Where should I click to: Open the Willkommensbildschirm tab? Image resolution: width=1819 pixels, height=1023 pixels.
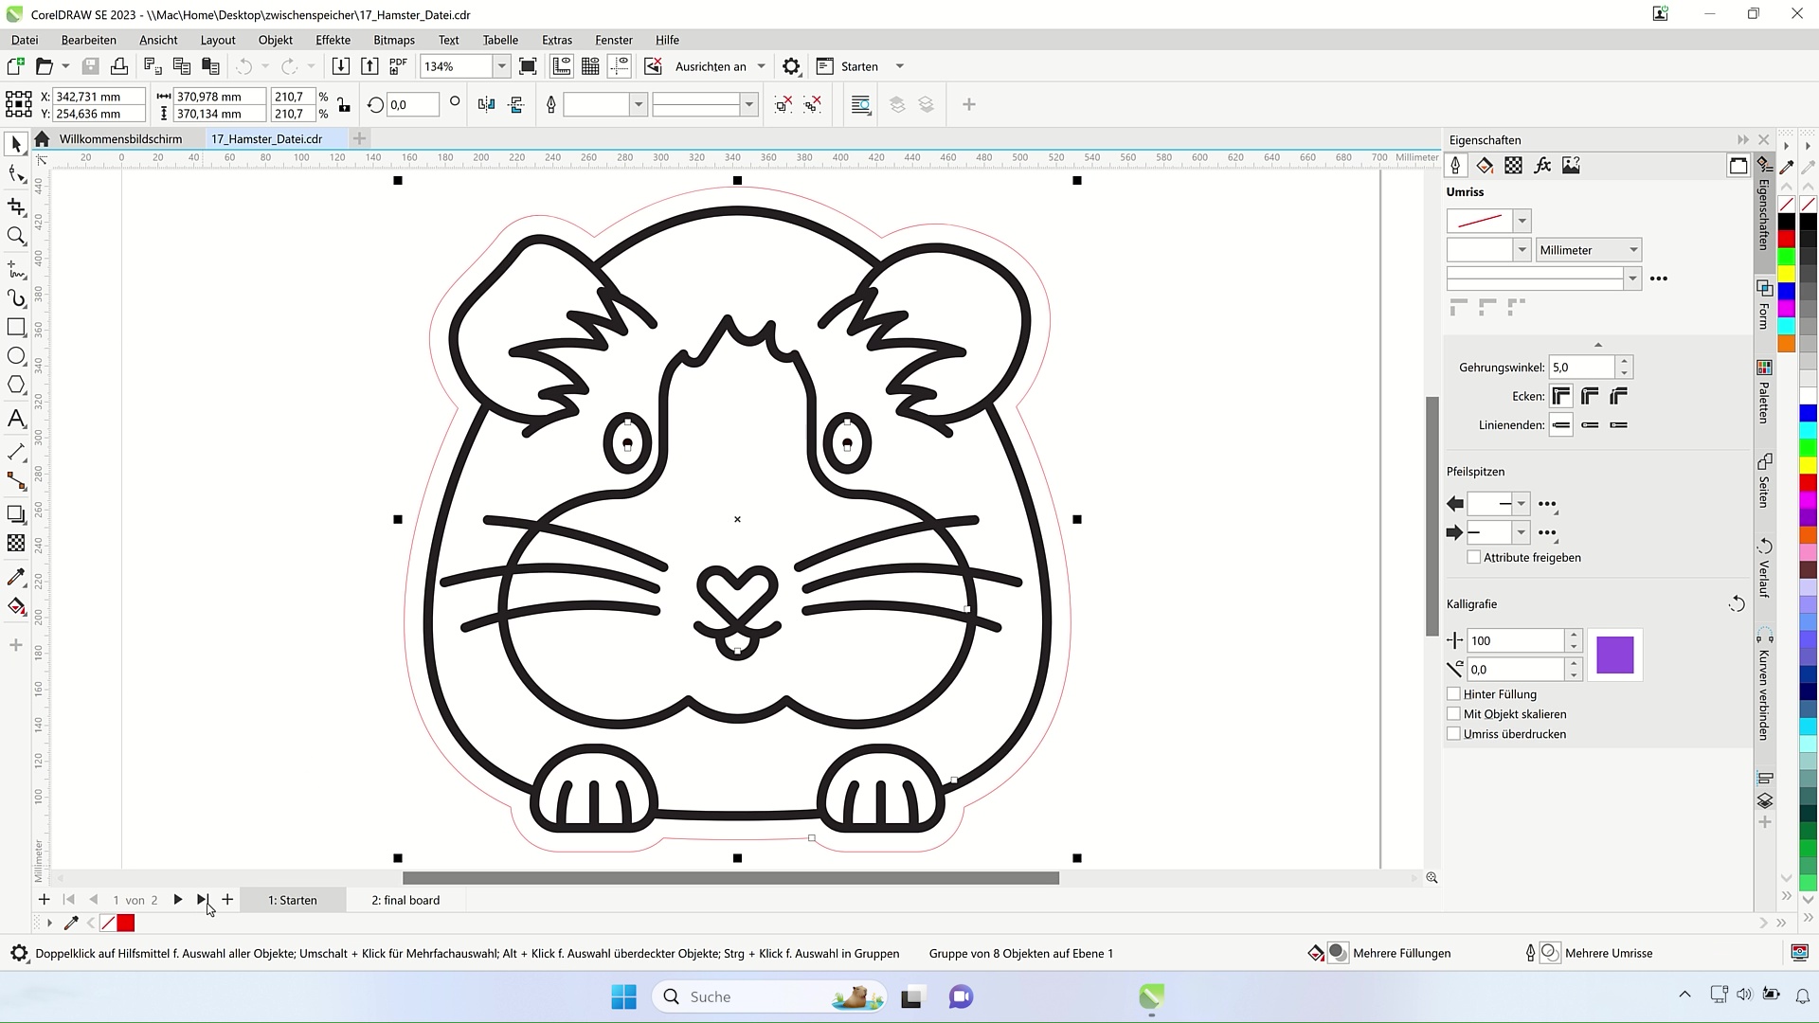pyautogui.click(x=120, y=138)
